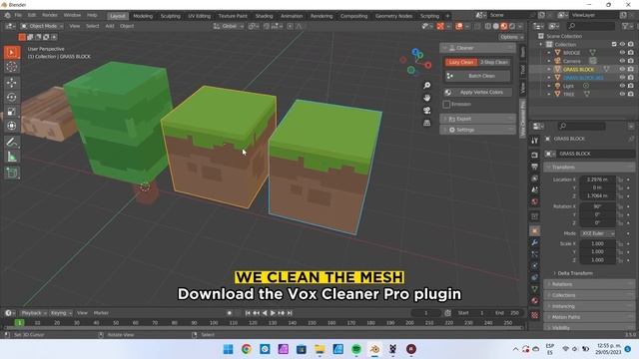The width and height of the screenshot is (639, 359).
Task: Expand the Settings panel in Vox Cleaner
Action: (x=477, y=130)
